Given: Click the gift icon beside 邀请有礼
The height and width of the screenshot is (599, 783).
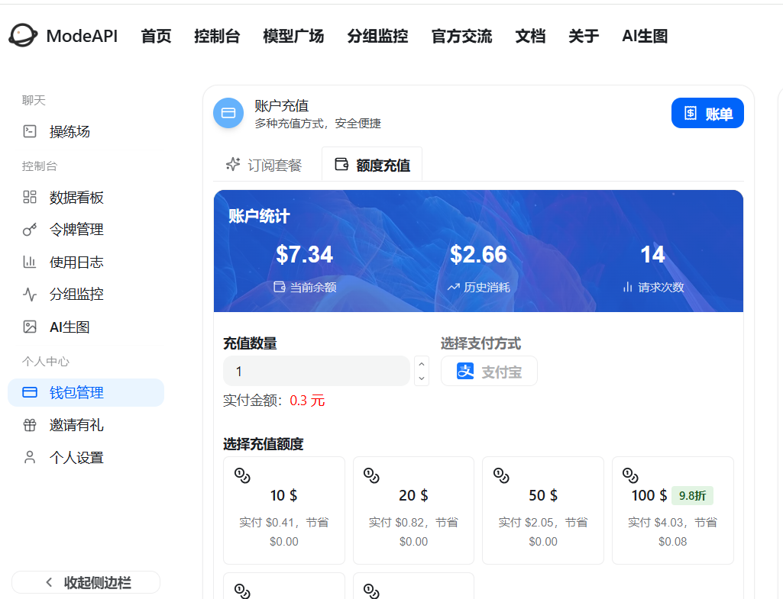Looking at the screenshot, I should [x=30, y=425].
